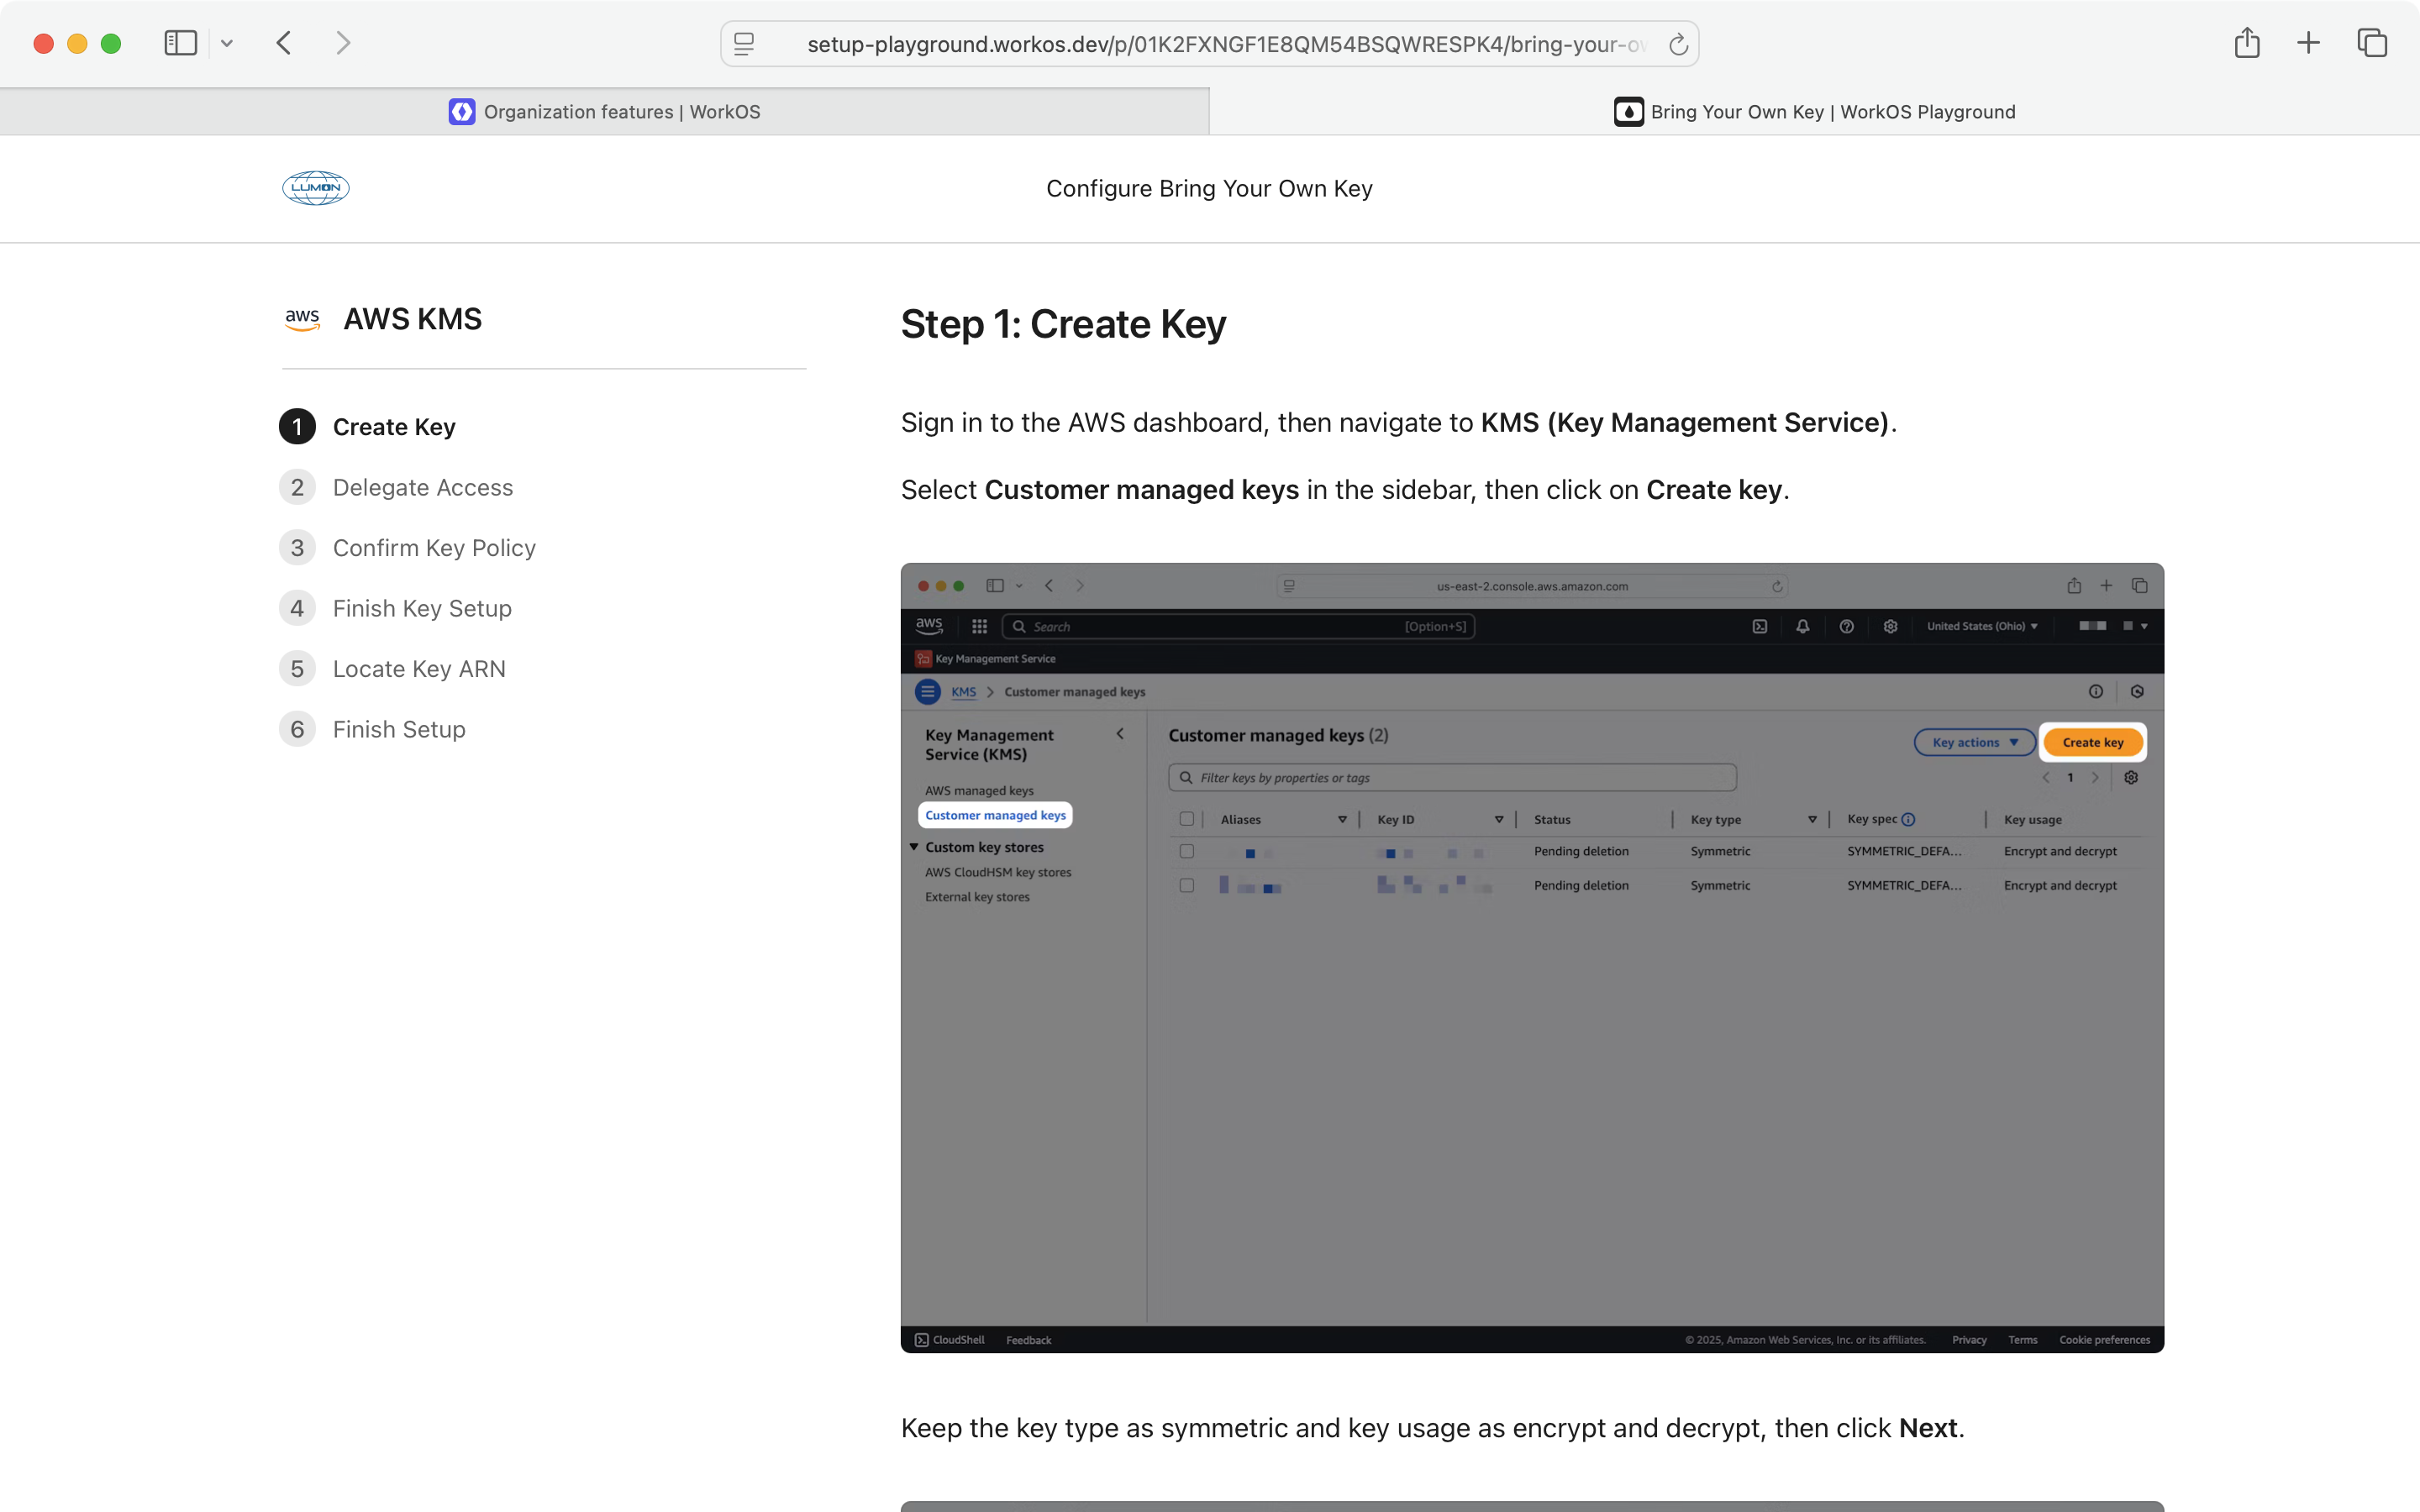Open the sidebar options chevron dropdown

click(x=227, y=43)
